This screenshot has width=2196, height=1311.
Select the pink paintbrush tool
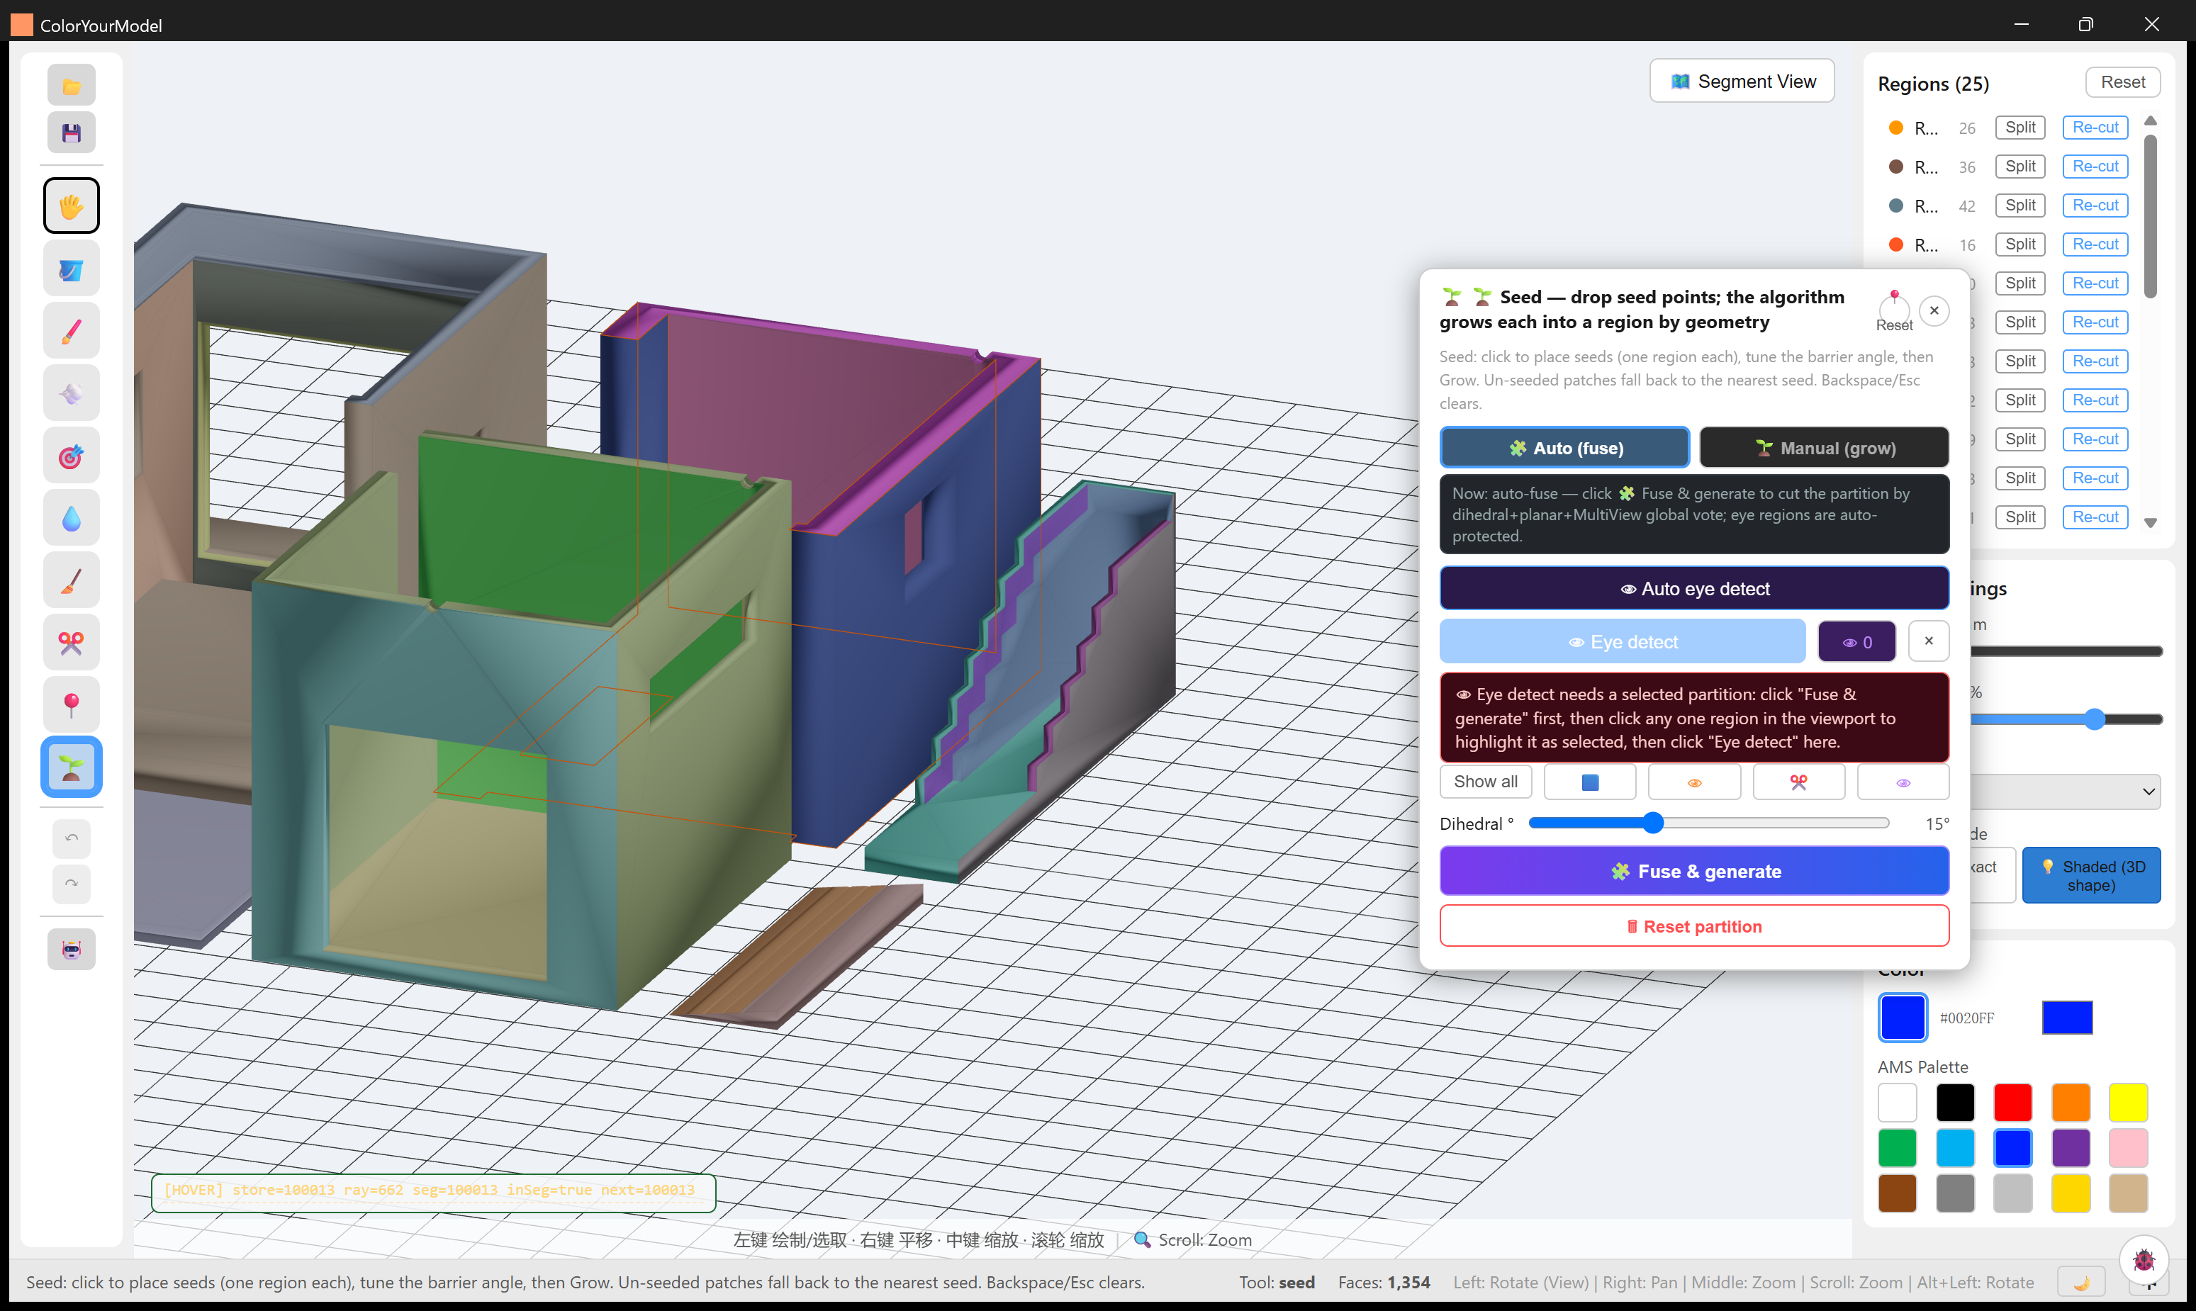(72, 331)
